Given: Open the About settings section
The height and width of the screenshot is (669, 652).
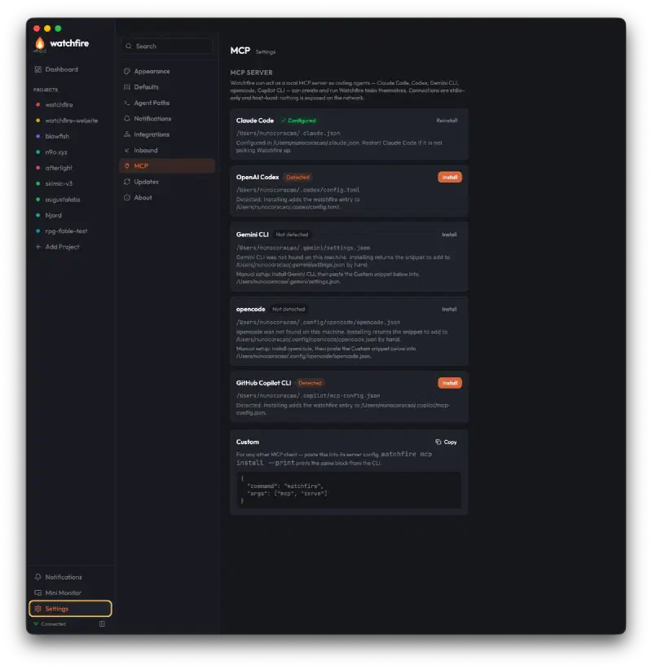Looking at the screenshot, I should (x=167, y=197).
